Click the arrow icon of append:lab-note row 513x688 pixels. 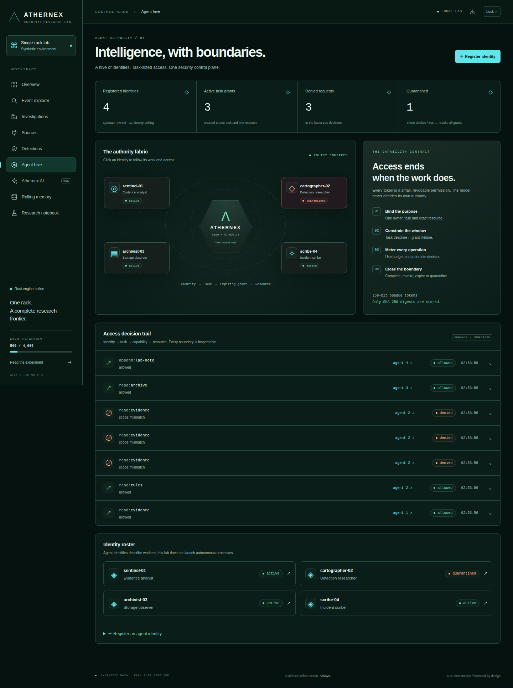pyautogui.click(x=109, y=363)
